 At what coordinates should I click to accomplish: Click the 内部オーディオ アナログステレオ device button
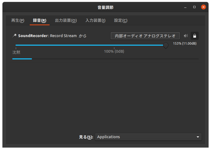coord(145,36)
